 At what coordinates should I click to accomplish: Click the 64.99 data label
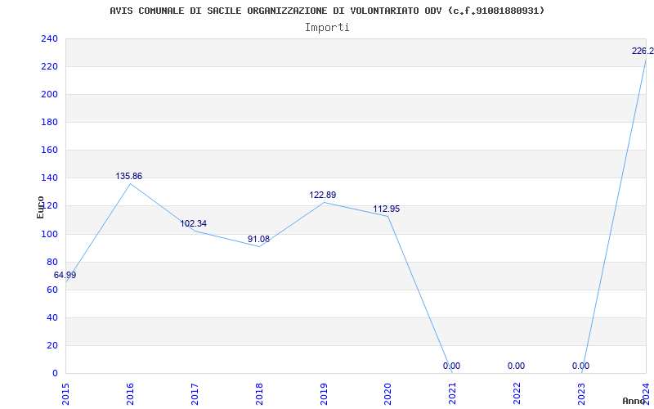[x=65, y=276]
